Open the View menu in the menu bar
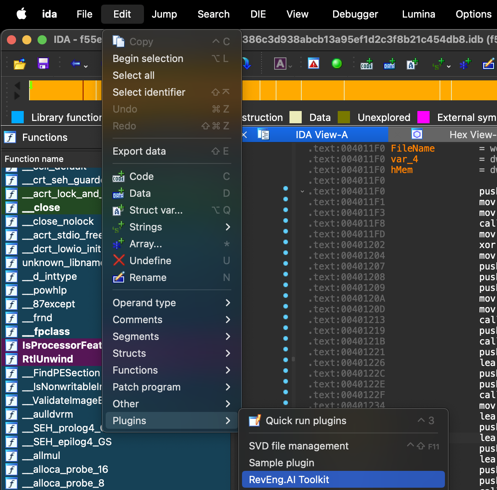Viewport: 497px width, 490px height. (x=298, y=14)
